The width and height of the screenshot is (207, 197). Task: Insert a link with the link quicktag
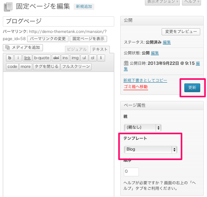(27, 58)
